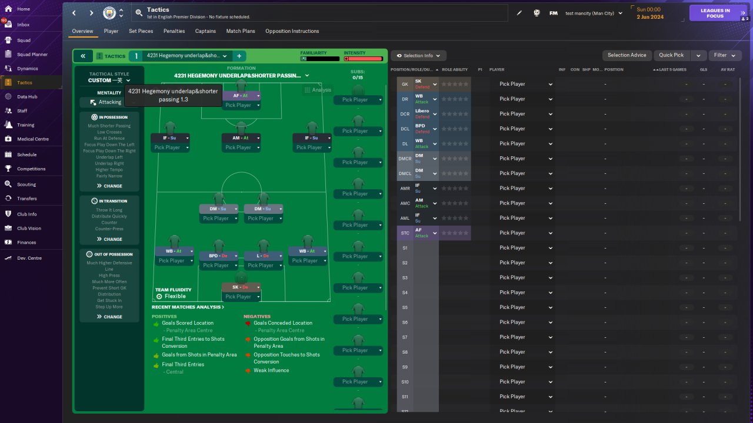This screenshot has width=753, height=423.
Task: Open the Dev. Centre icon
Action: click(x=8, y=258)
